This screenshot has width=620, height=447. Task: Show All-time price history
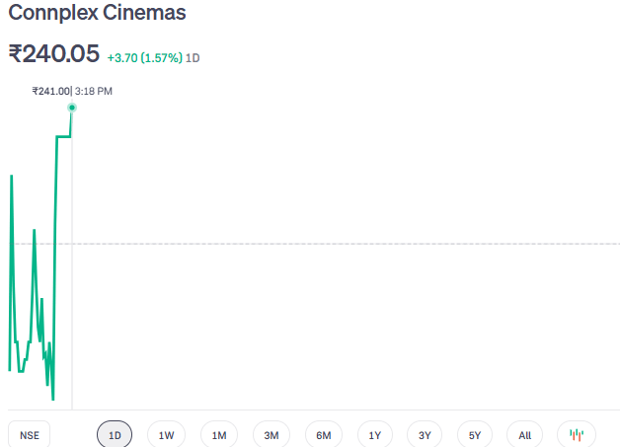click(x=524, y=435)
